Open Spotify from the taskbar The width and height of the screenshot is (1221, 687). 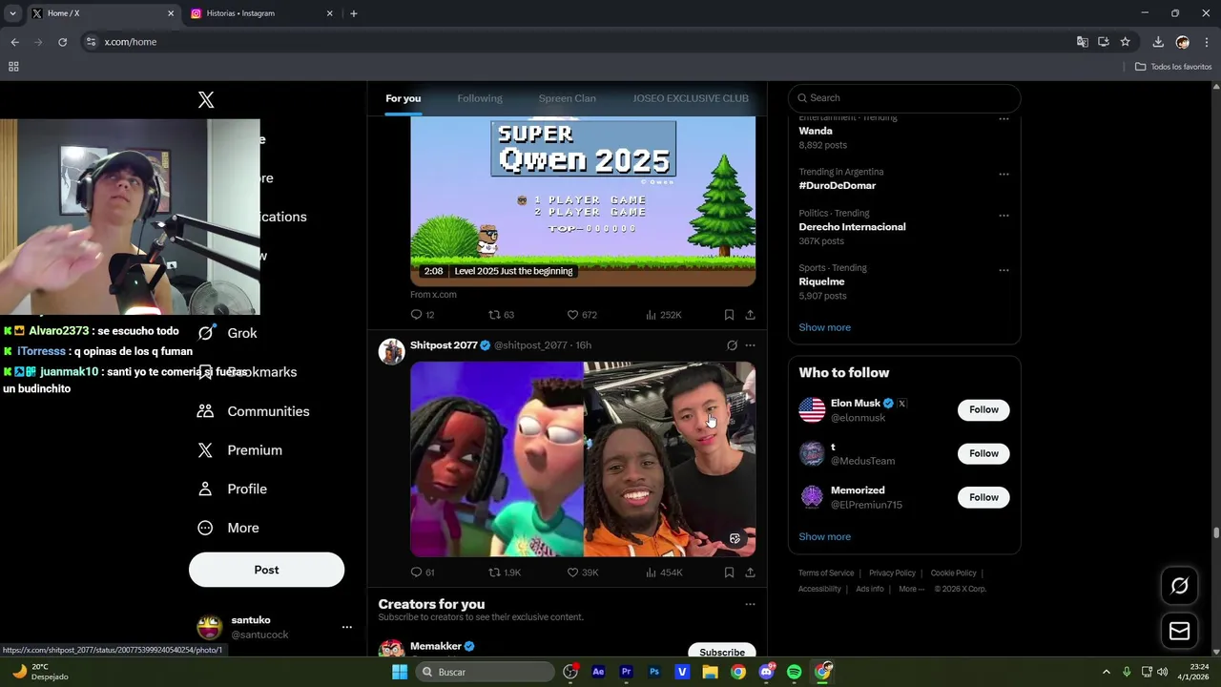(x=794, y=672)
